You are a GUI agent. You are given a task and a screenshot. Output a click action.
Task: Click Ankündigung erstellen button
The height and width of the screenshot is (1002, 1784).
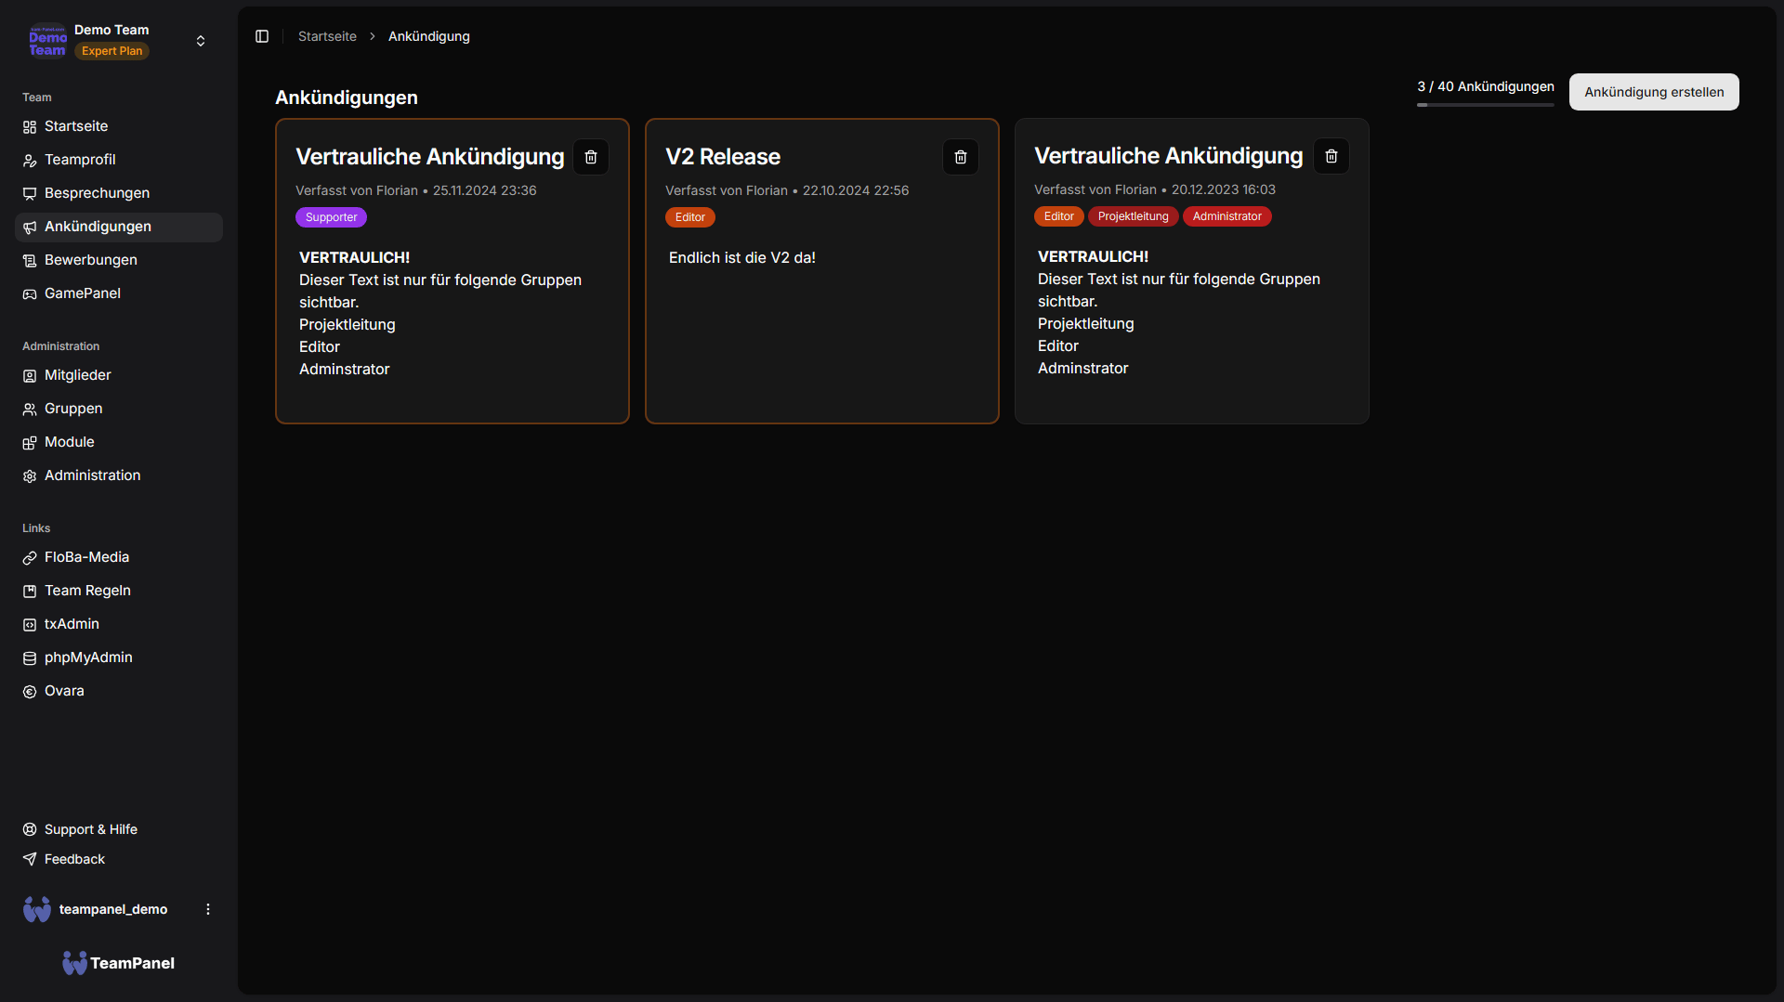pyautogui.click(x=1654, y=92)
